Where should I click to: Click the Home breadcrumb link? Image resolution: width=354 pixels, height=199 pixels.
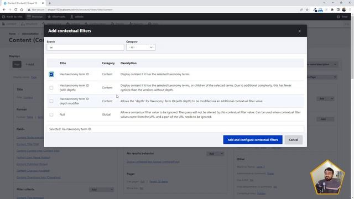coord(12,34)
